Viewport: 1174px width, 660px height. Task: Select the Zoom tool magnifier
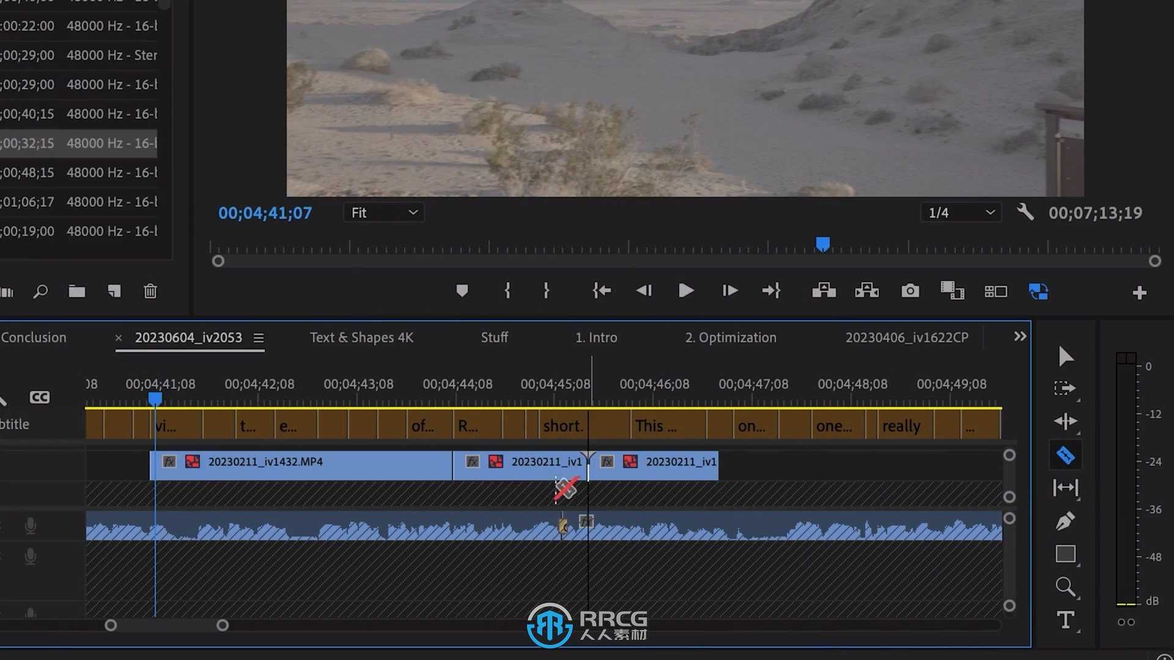pos(1065,587)
